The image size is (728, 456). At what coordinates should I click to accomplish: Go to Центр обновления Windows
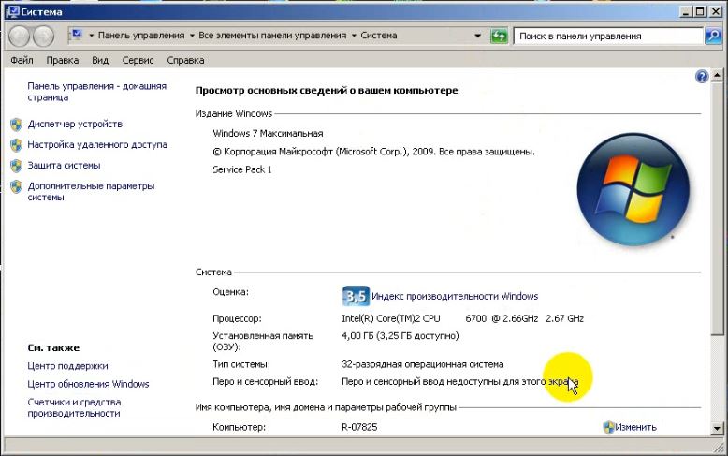coord(88,384)
